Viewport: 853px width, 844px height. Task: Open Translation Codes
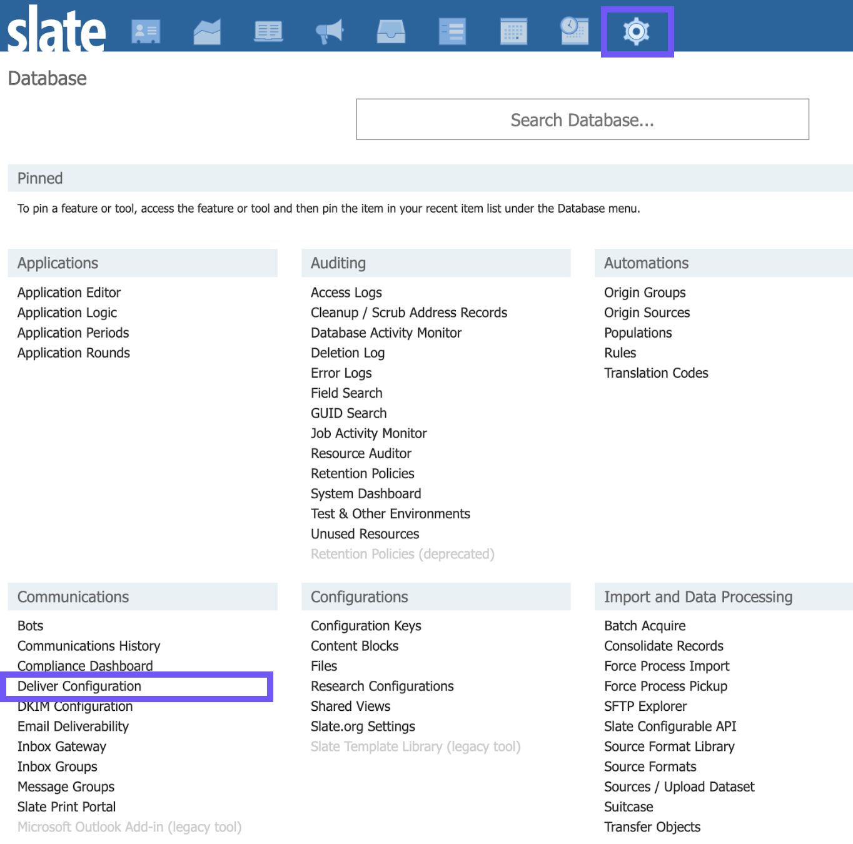(656, 373)
